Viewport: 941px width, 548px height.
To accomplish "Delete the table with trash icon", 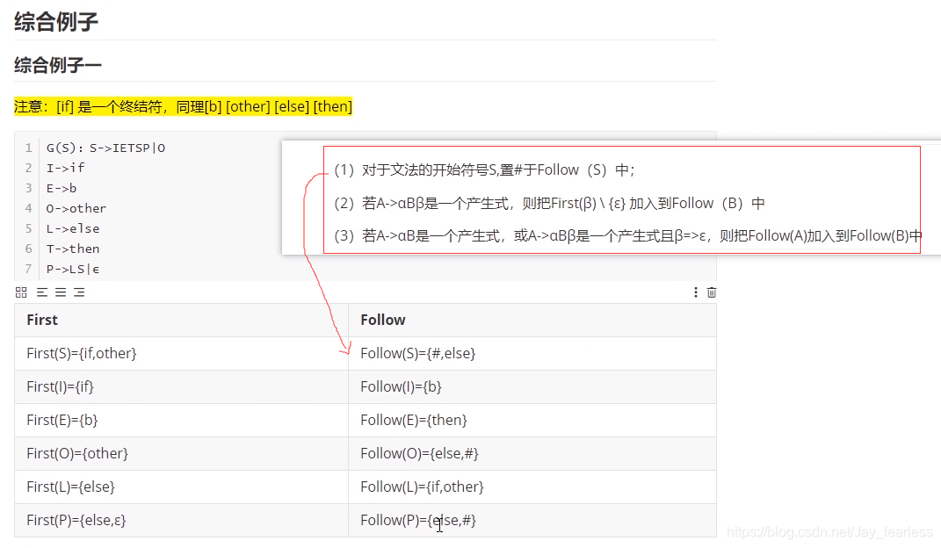I will [x=711, y=292].
